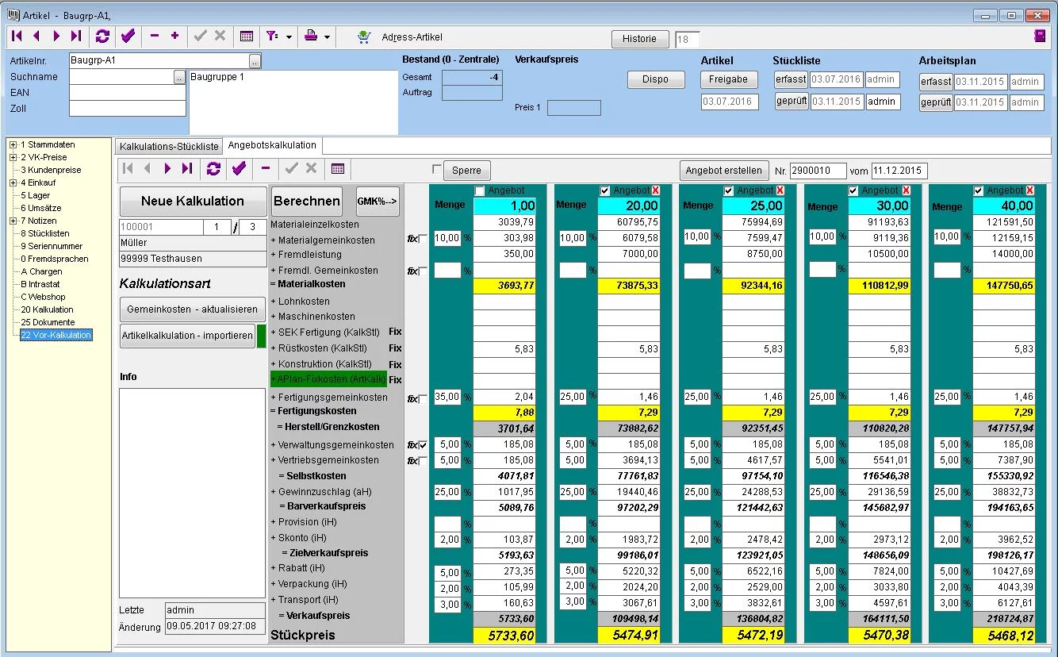Screen dimensions: 1058x657
Task: Expand the 1 Stammdaten tree node
Action: (x=13, y=144)
